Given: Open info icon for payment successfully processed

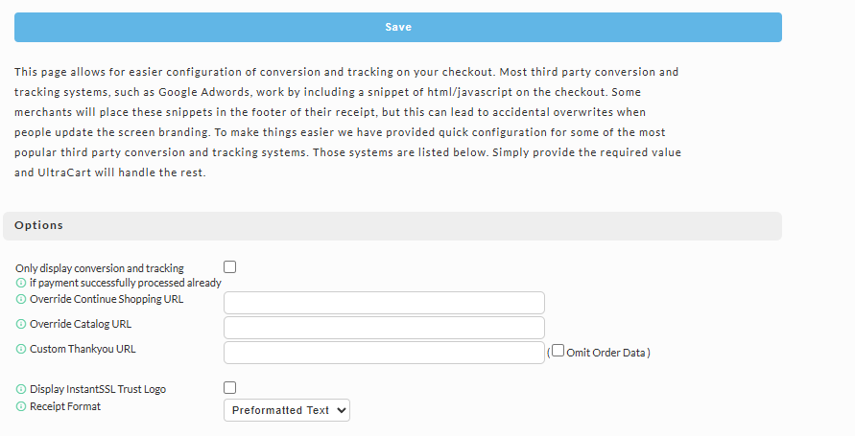Looking at the screenshot, I should 21,283.
